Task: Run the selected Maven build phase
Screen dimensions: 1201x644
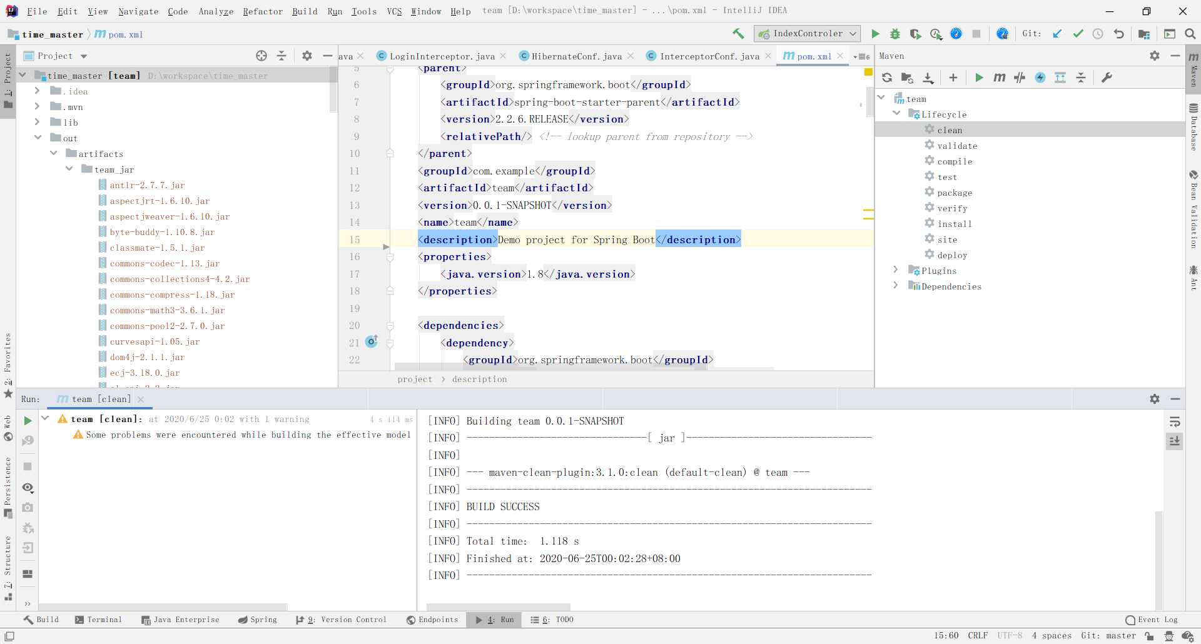Action: tap(979, 78)
